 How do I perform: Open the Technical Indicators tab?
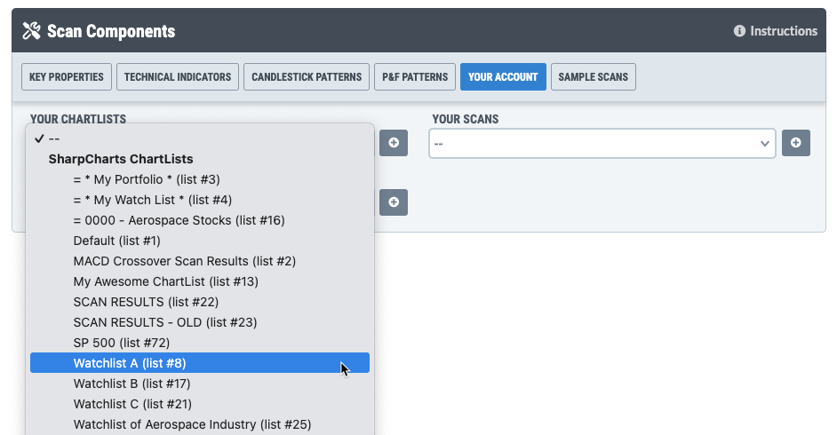click(x=178, y=77)
